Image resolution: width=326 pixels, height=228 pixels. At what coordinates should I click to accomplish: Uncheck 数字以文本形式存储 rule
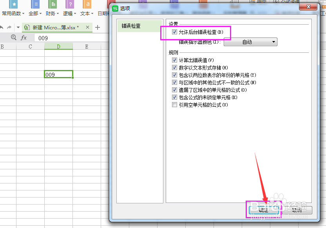point(175,67)
